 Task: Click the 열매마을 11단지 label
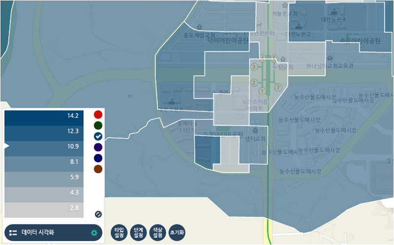[x=187, y=127]
